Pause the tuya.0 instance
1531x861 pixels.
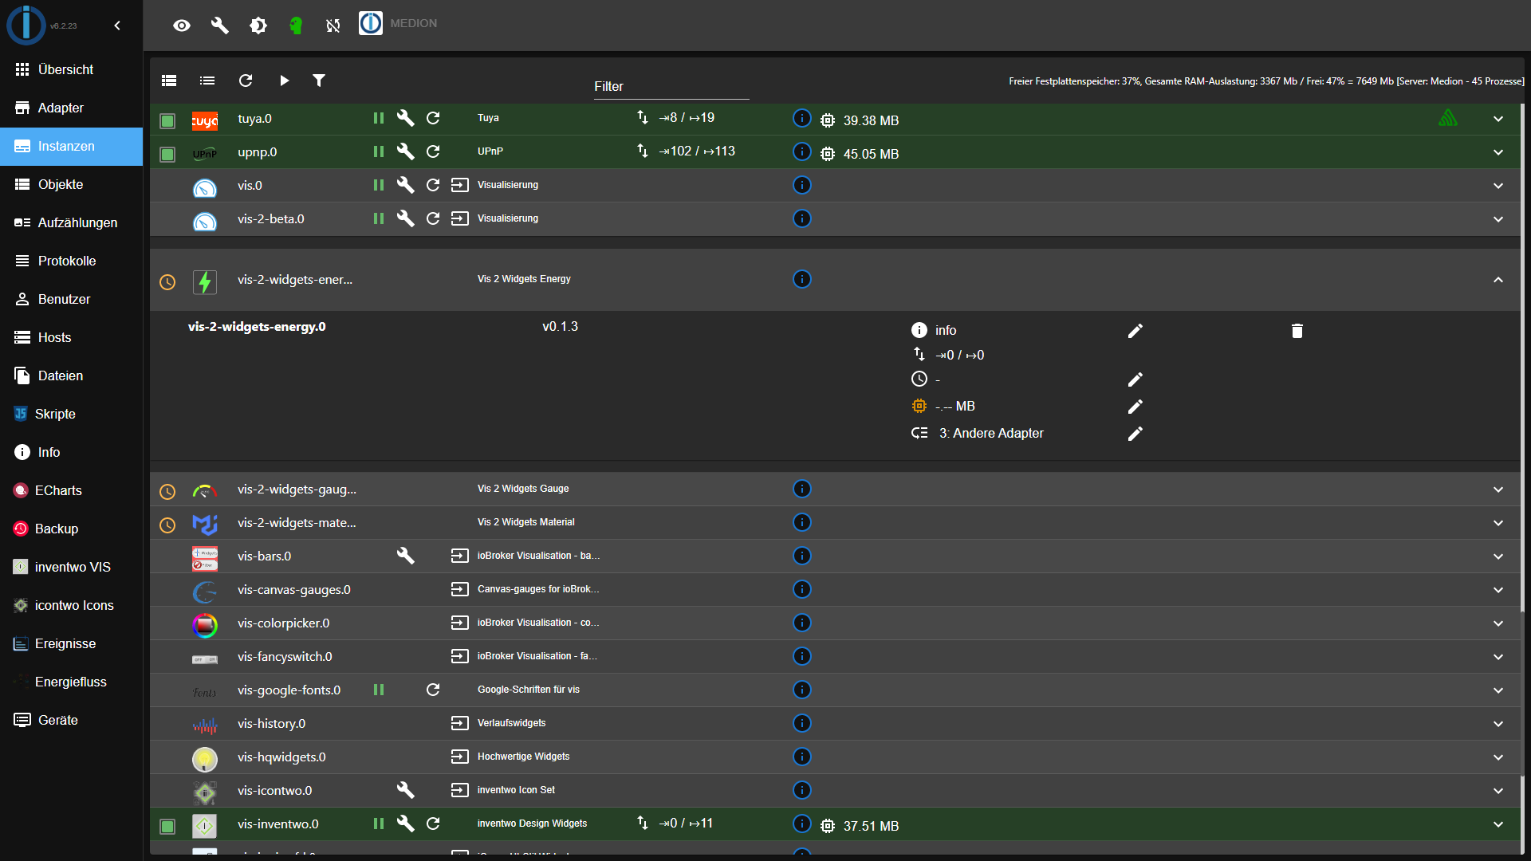pos(378,118)
